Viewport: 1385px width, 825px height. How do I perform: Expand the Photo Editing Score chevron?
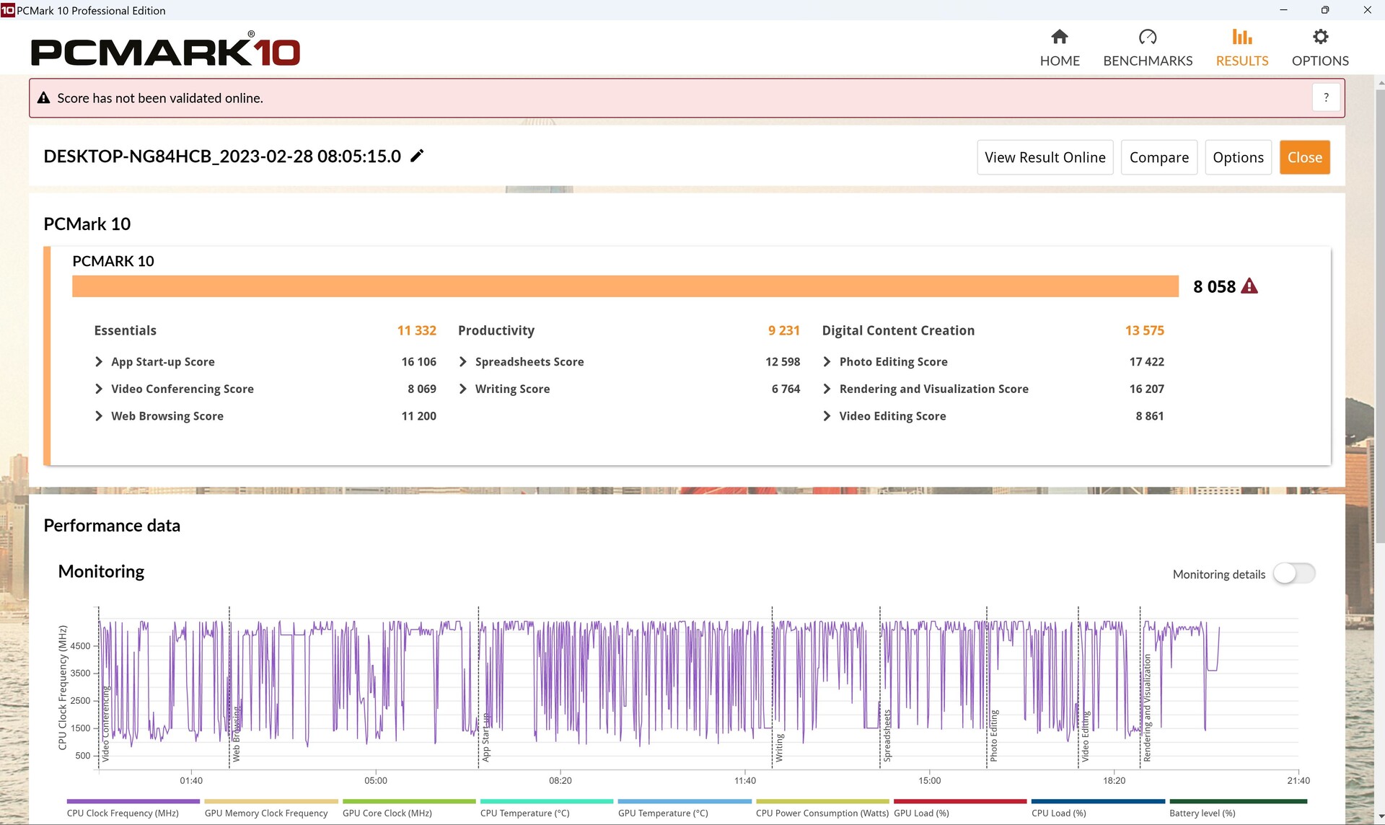[x=827, y=362]
